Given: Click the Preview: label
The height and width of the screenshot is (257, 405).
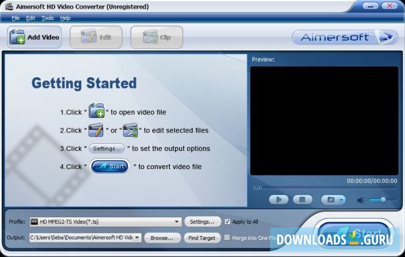Looking at the screenshot, I should tap(263, 60).
